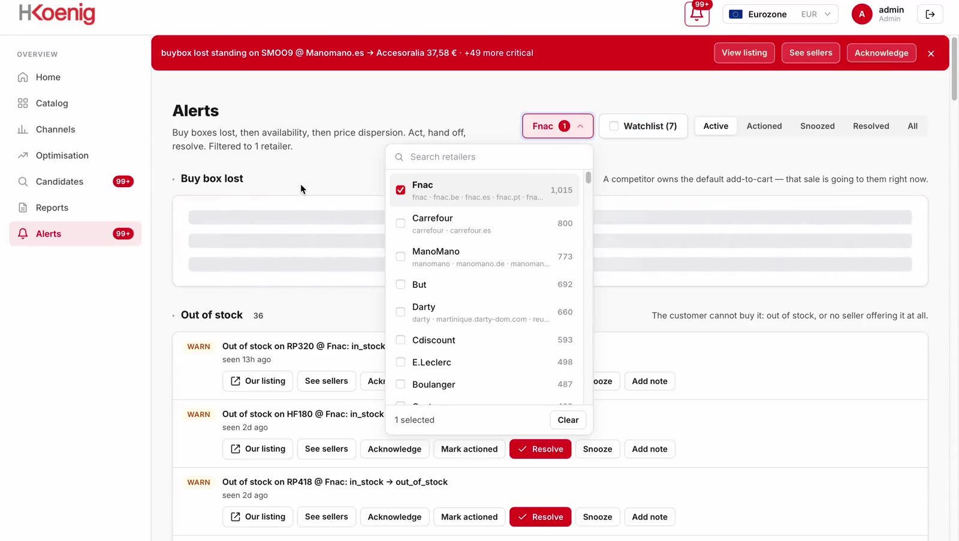Image resolution: width=959 pixels, height=541 pixels.
Task: Check the E.Leclerc retailer checkbox
Action: click(400, 362)
